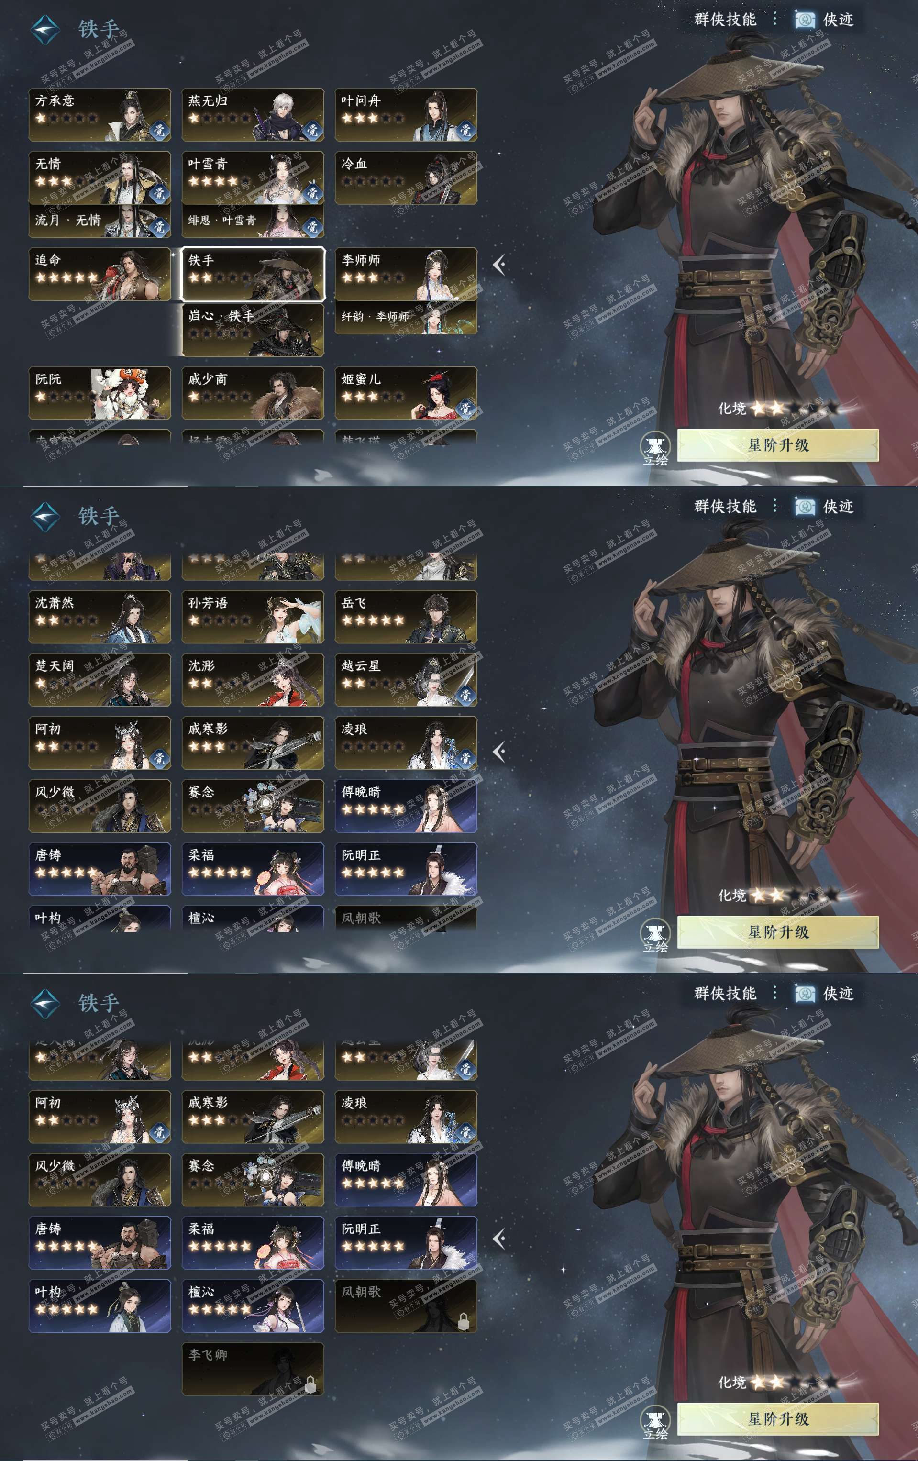Click the 觉 badge on 姬蜜儿's card

point(465,408)
